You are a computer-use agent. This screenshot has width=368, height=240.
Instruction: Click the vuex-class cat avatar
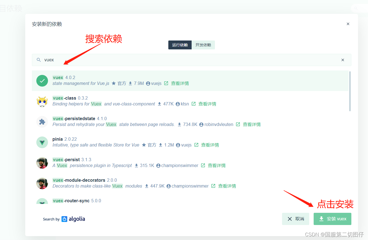[x=42, y=101]
